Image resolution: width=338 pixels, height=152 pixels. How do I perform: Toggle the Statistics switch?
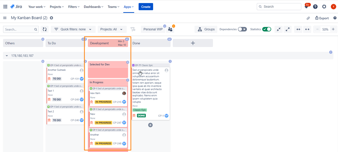(x=267, y=29)
